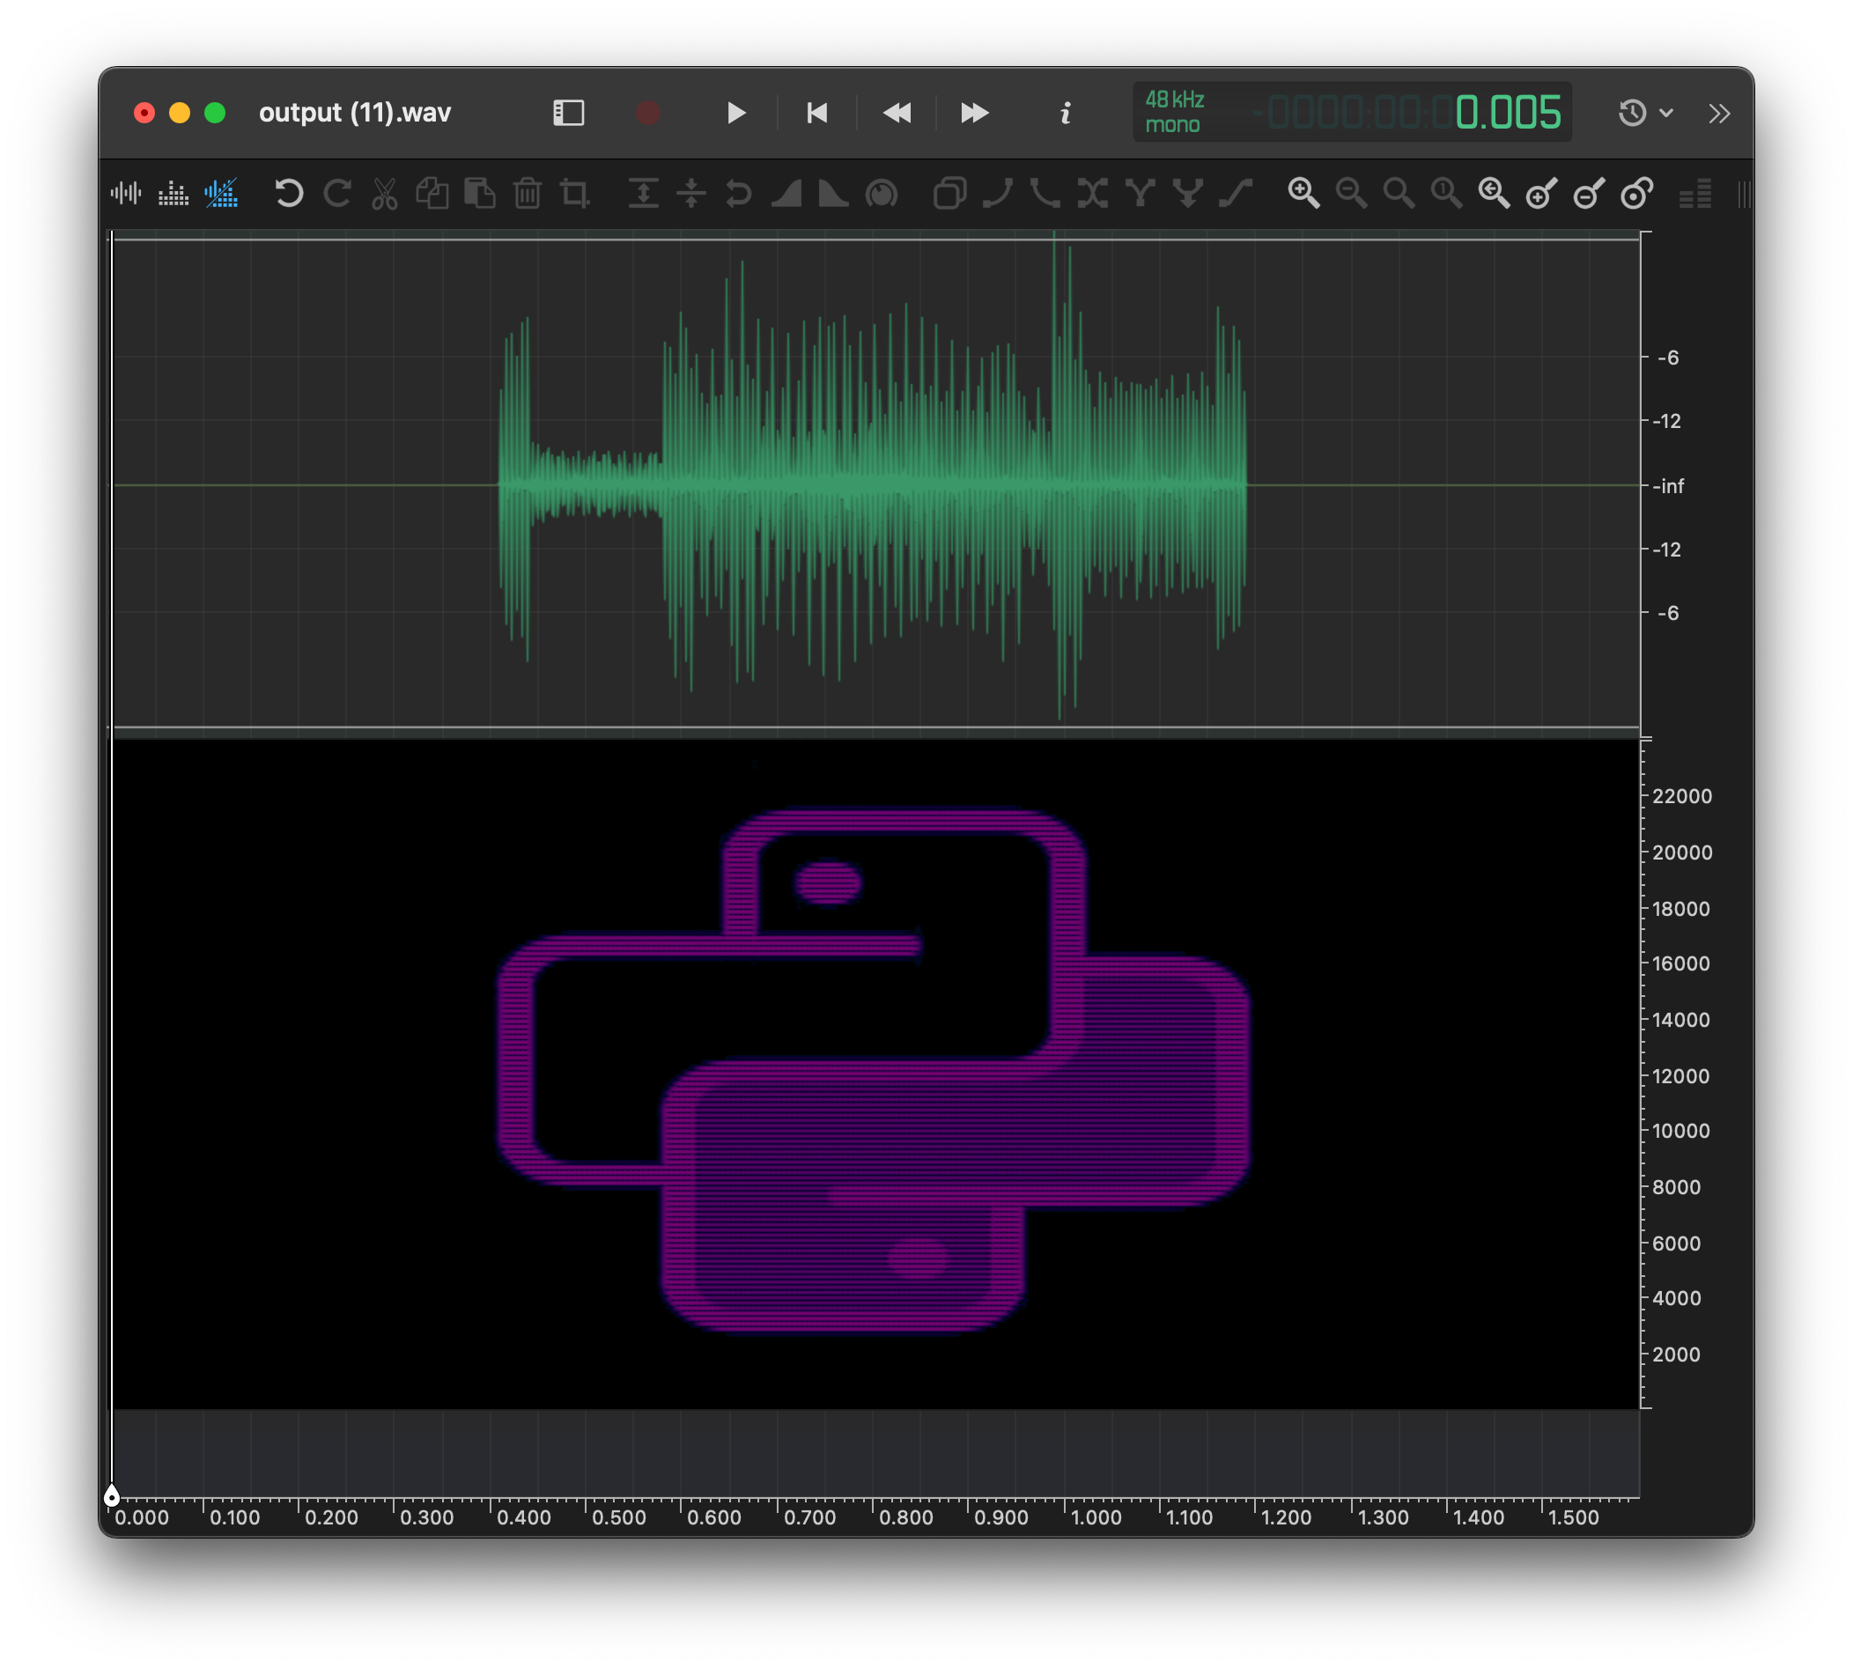Reverse the audio with the loop-arrow icon
The image size is (1853, 1668).
[739, 194]
